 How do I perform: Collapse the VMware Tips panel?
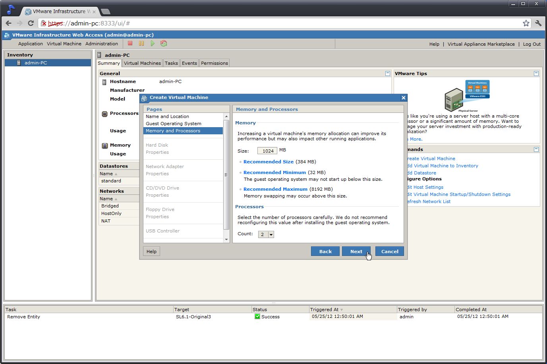click(x=536, y=74)
